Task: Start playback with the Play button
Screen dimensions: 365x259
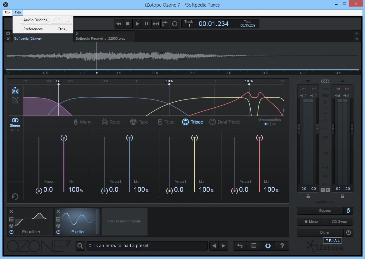Action: 137,24
